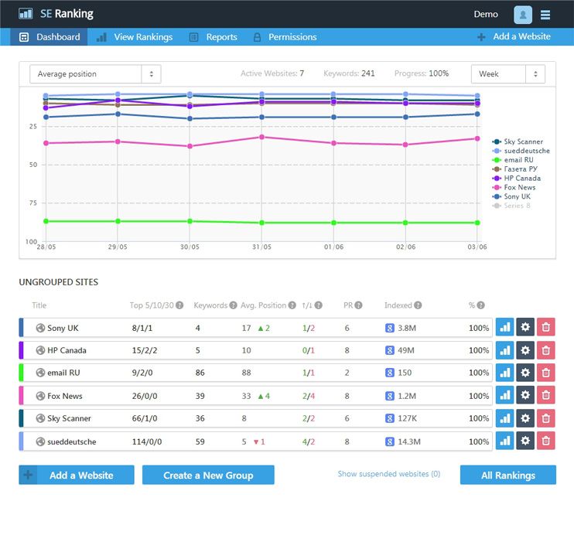This screenshot has height=552, width=574.
Task: Open rankings chart for Sony UK
Action: [x=505, y=327]
